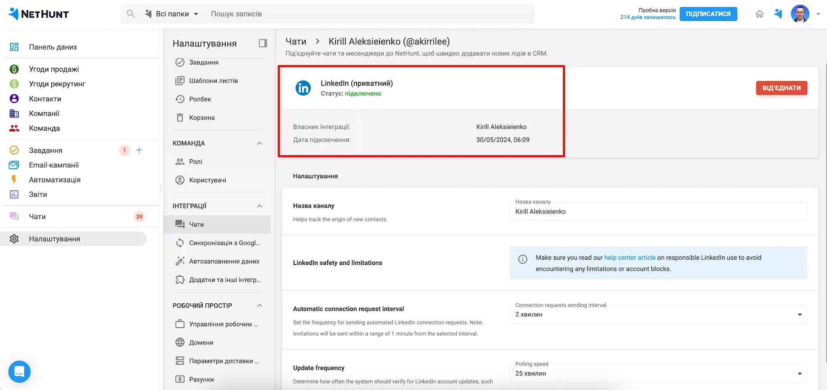Open Connection requests sending interval dropdown
827x390 pixels.
point(658,315)
